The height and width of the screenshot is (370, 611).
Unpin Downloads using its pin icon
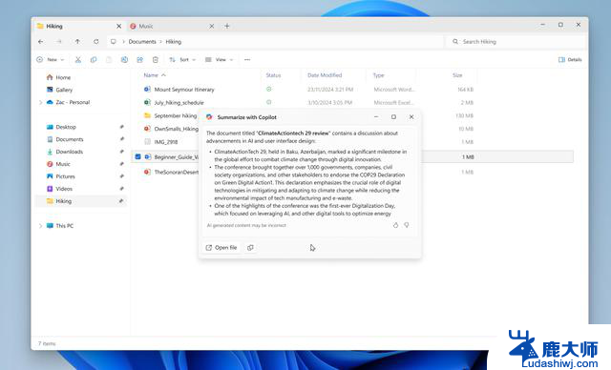coord(121,152)
